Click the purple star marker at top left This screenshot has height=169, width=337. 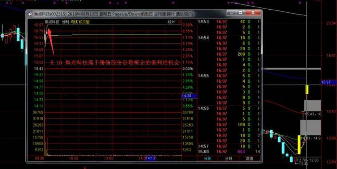[8, 3]
